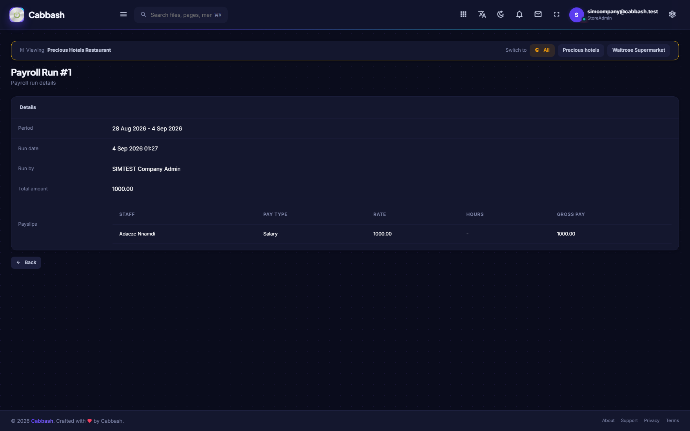Open the settings gear
Screen dimensions: 690x431
point(672,14)
